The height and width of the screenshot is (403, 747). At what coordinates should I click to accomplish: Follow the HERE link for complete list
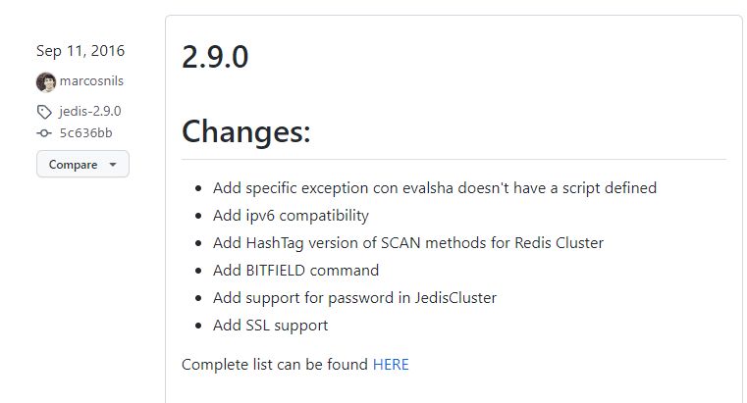click(391, 365)
